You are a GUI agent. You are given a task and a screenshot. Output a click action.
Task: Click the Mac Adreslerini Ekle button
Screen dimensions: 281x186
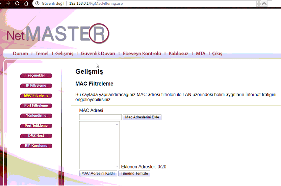[x=142, y=117]
